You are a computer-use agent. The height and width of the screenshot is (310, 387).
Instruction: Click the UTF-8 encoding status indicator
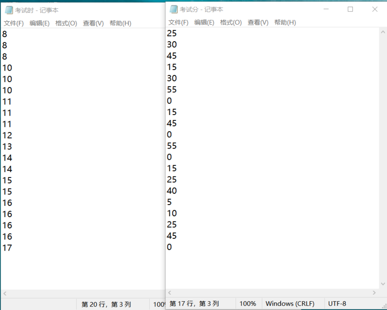[x=337, y=304]
